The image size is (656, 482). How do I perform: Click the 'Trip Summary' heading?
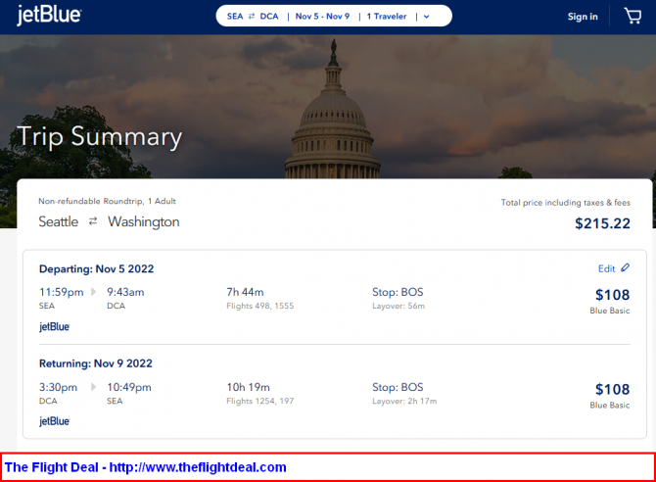click(100, 137)
